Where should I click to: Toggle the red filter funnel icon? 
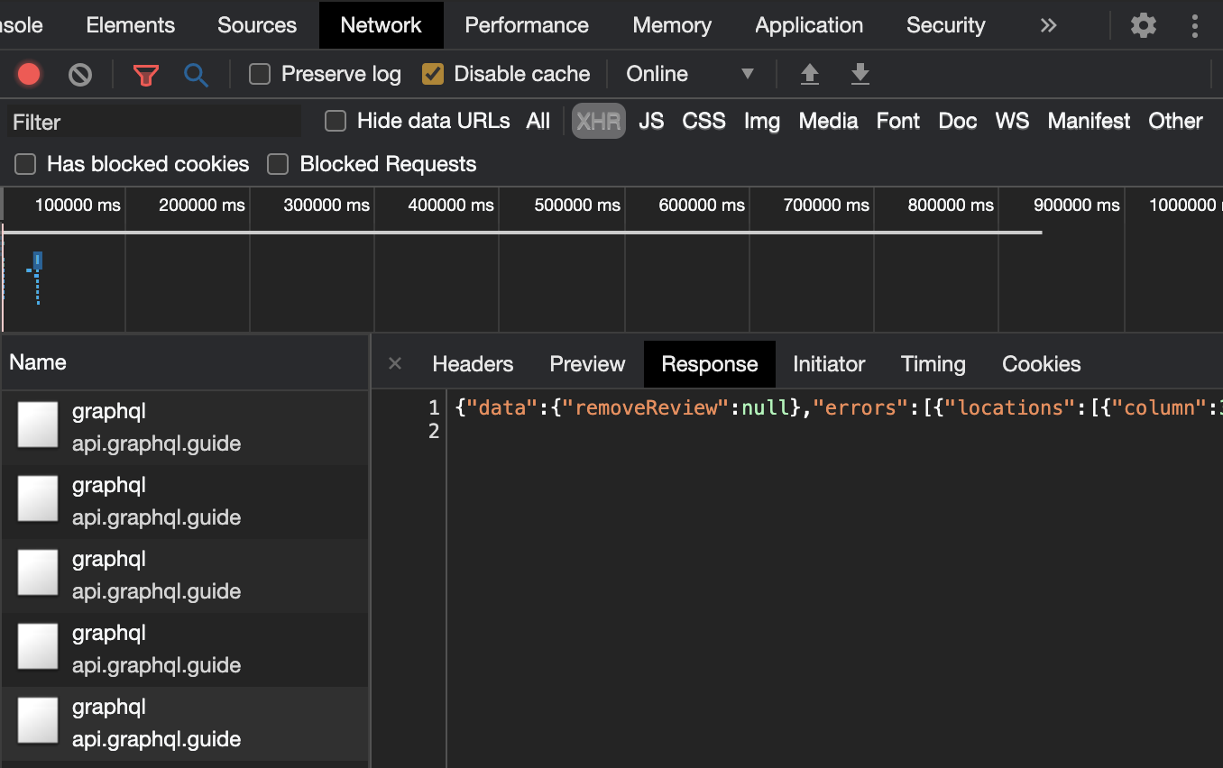point(145,75)
